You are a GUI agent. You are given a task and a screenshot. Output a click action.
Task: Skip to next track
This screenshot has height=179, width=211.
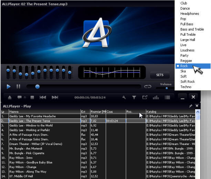(55, 97)
